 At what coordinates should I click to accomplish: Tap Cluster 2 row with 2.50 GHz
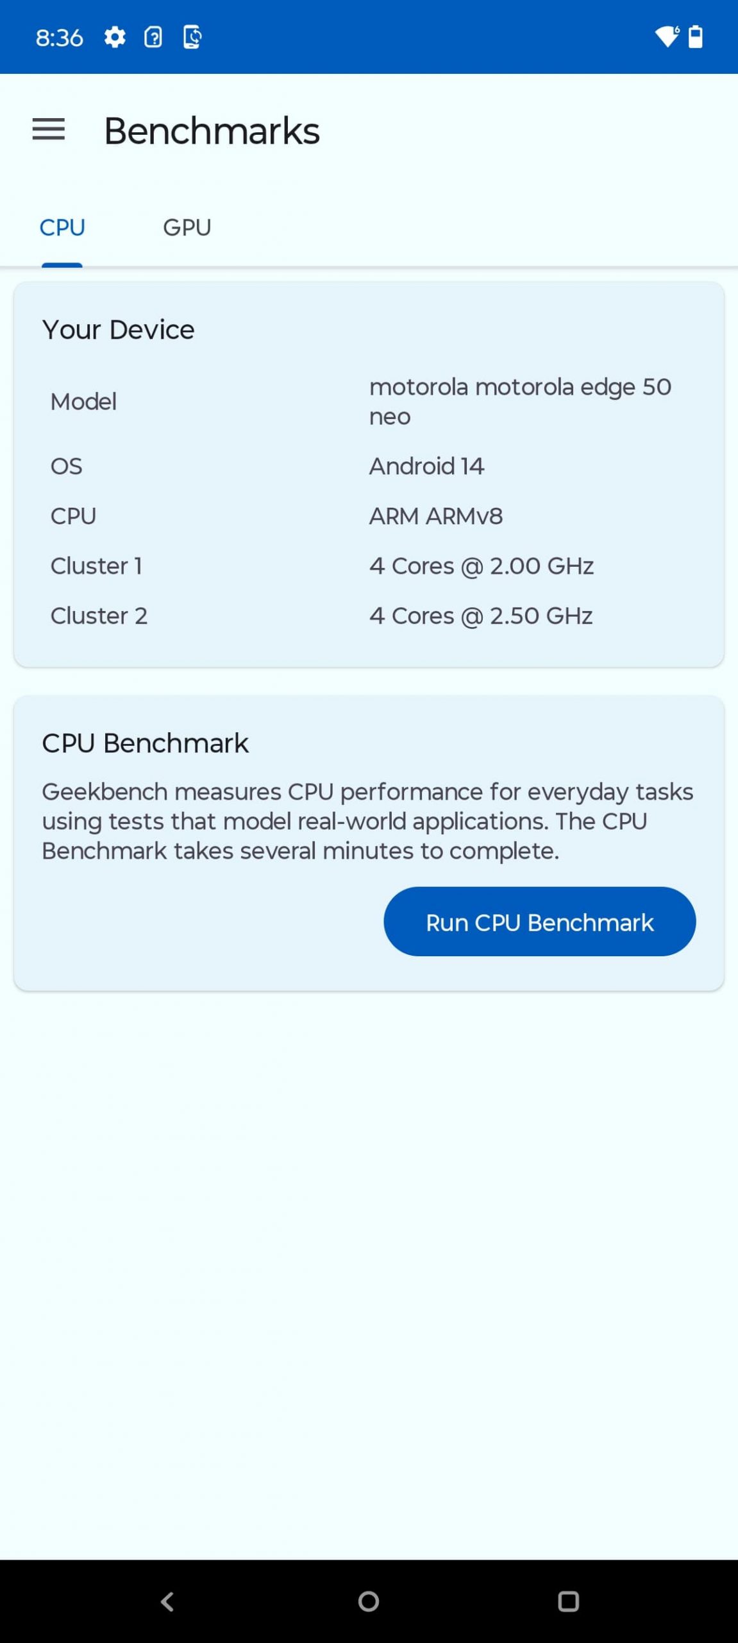[369, 616]
